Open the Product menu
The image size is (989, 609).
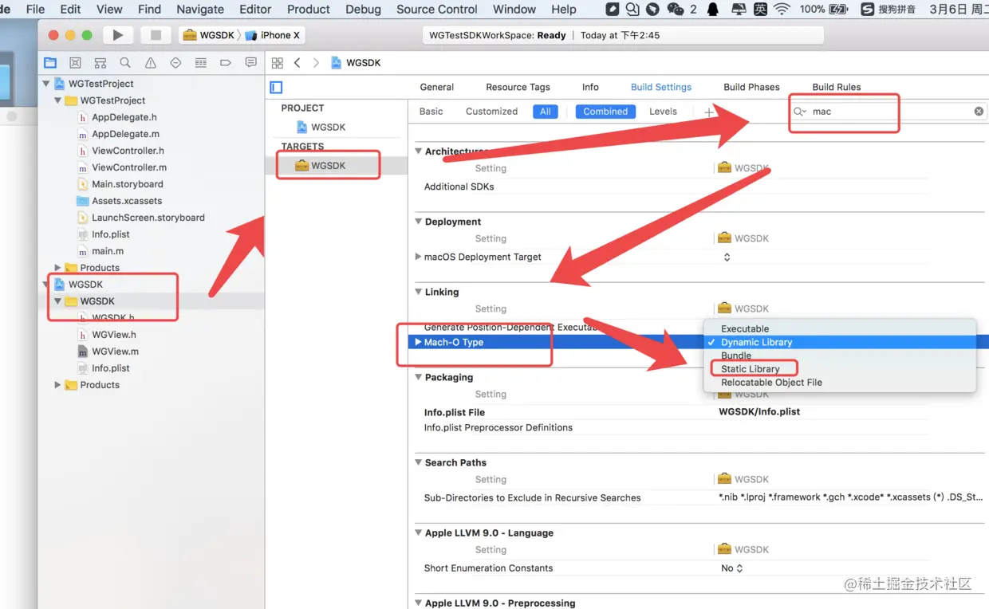click(x=308, y=10)
